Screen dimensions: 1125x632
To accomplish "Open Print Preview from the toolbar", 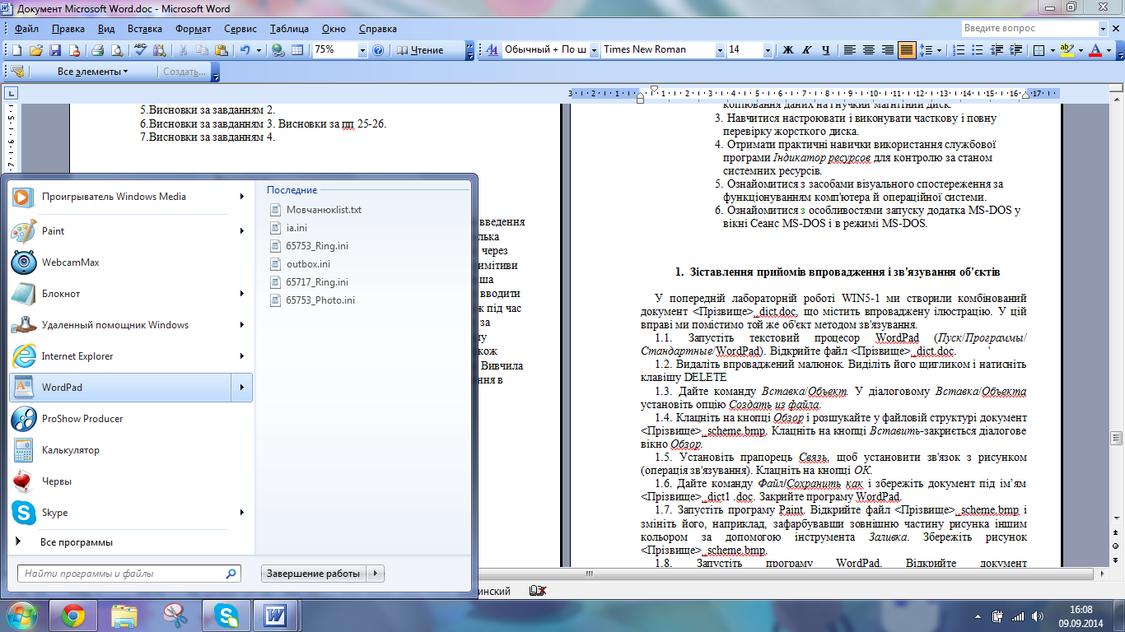I will click(x=116, y=50).
